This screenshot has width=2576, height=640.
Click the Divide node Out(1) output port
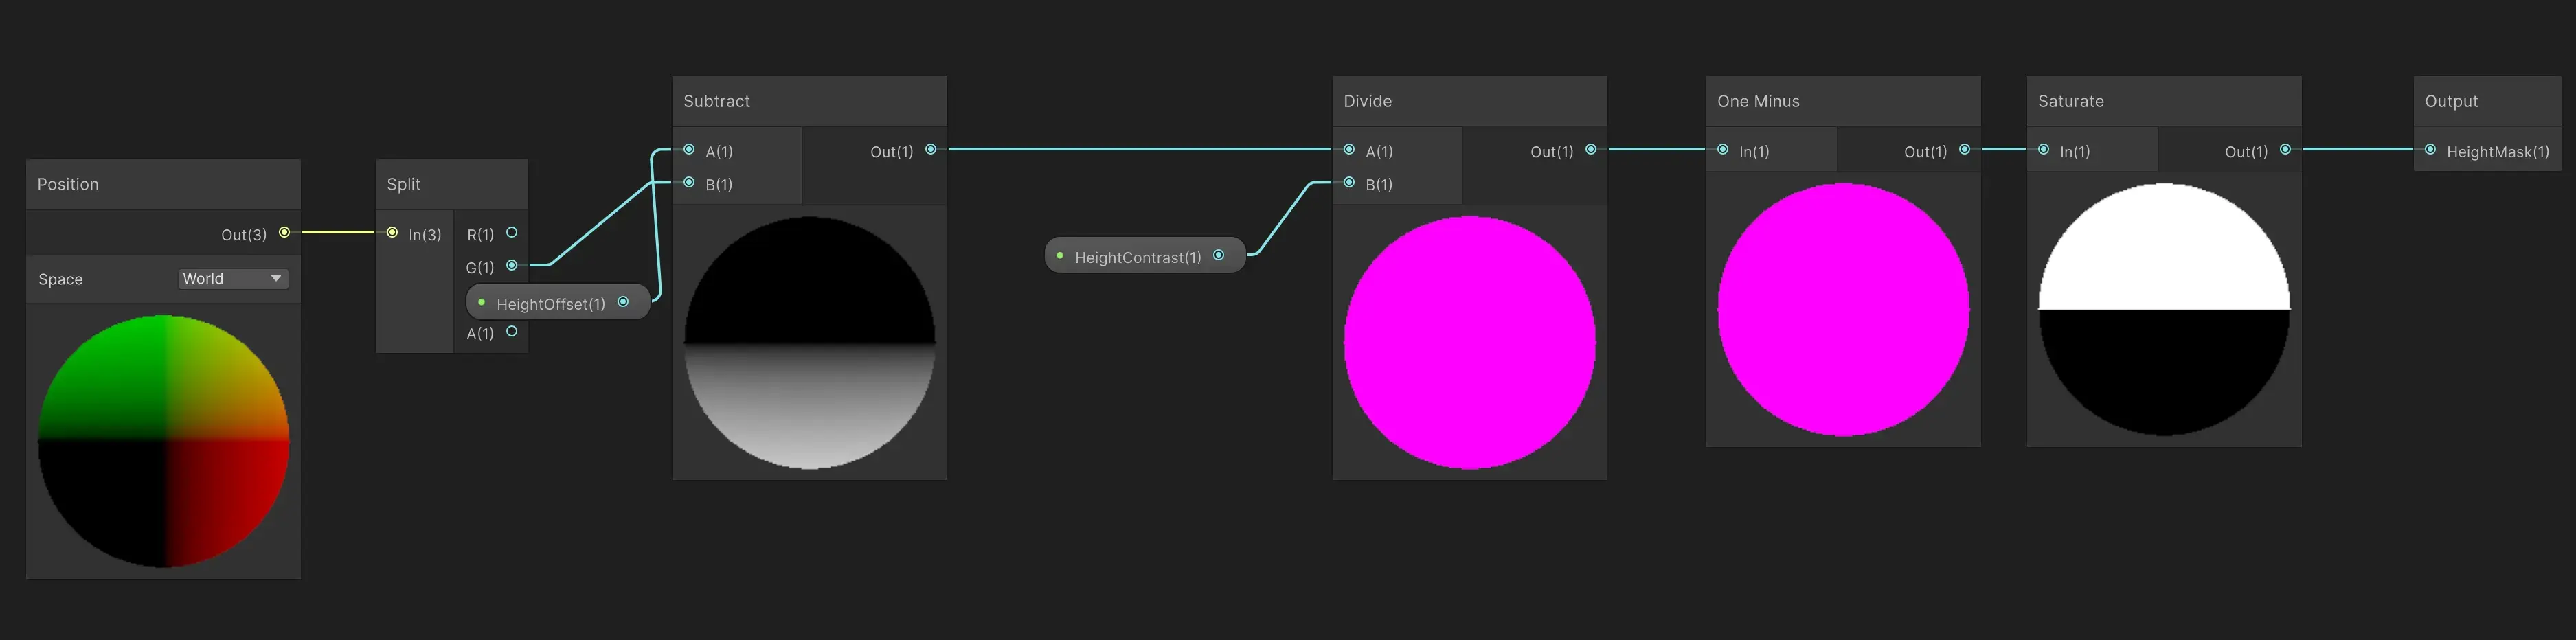click(x=1591, y=150)
